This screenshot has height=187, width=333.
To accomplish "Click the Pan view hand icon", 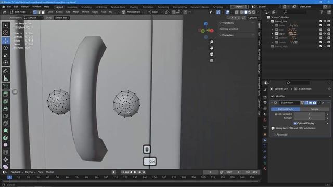I will pos(212,48).
